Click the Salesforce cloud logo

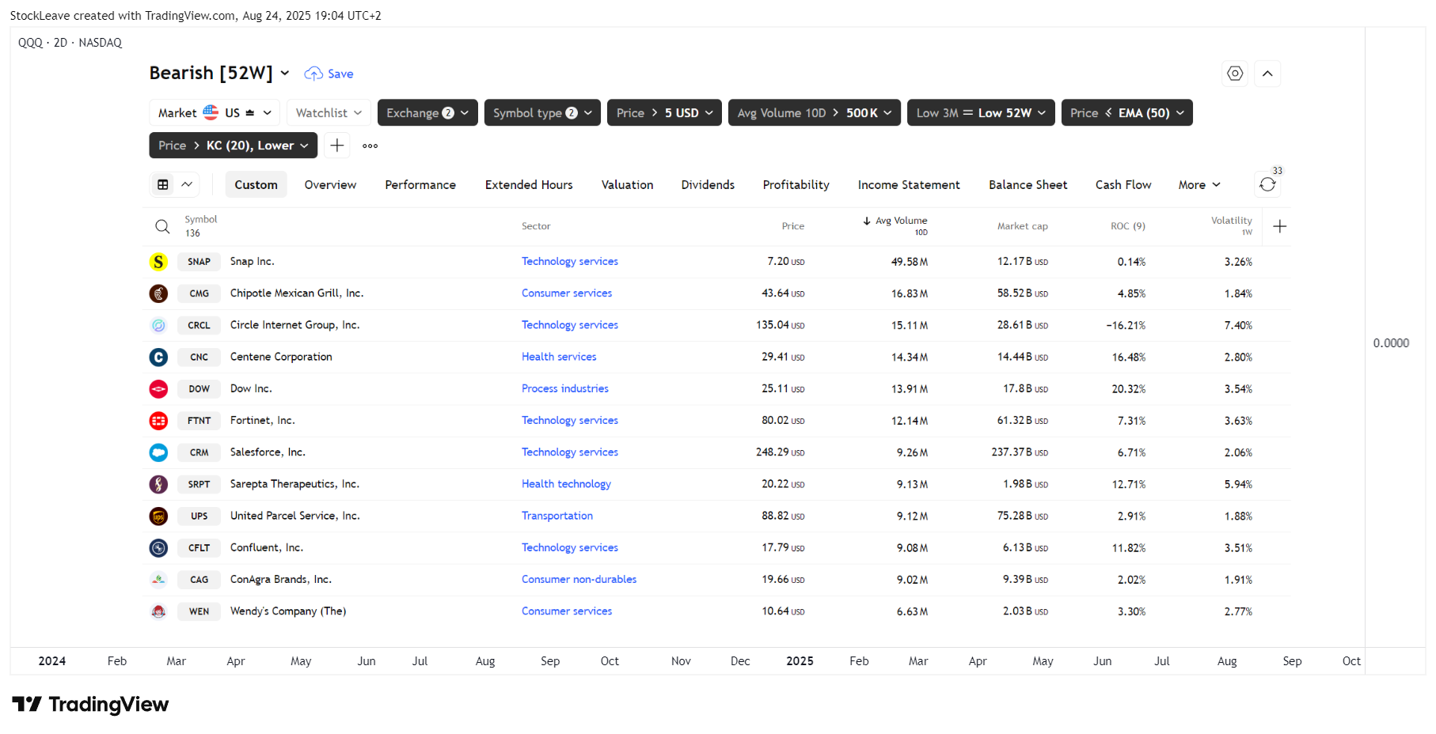(158, 452)
